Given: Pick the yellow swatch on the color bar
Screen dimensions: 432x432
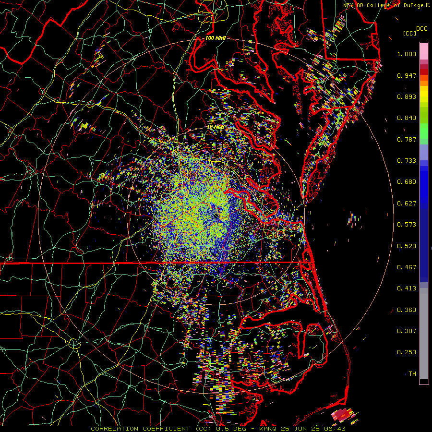Looking at the screenshot, I should pos(424,94).
